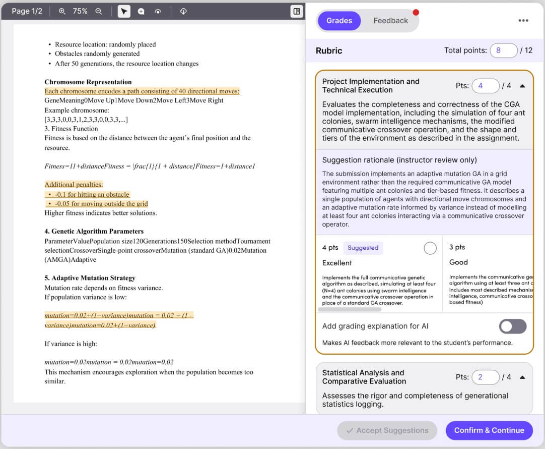Zoom out the document viewer
The height and width of the screenshot is (449, 545).
tap(99, 11)
